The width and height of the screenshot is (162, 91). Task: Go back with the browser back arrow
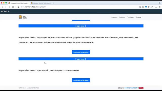tap(2, 7)
